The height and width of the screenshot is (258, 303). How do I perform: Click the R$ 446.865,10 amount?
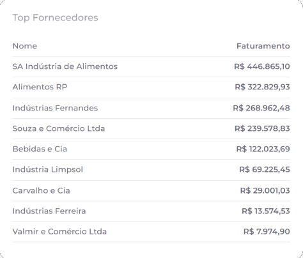click(262, 66)
